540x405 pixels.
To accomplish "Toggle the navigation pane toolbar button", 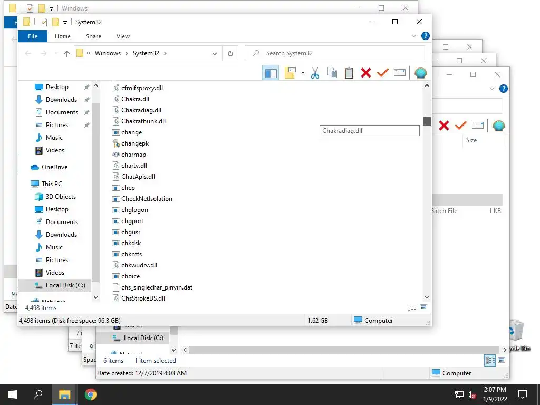I will pyautogui.click(x=271, y=73).
